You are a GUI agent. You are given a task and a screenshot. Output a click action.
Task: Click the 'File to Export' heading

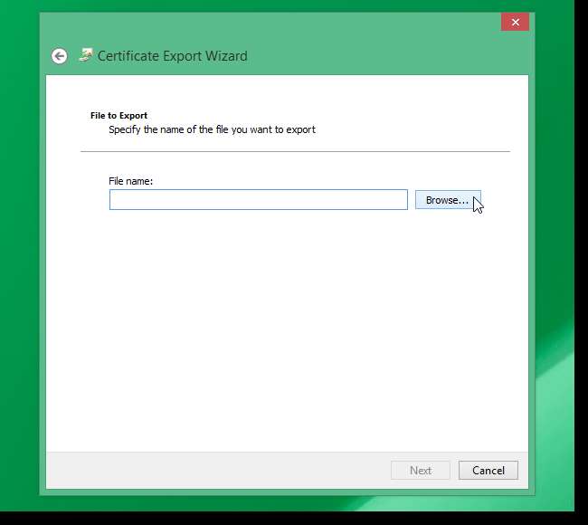pos(119,116)
